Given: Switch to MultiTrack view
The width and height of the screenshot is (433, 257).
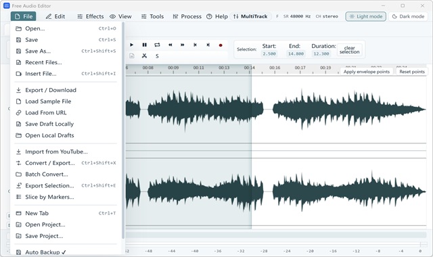Looking at the screenshot, I should (250, 16).
